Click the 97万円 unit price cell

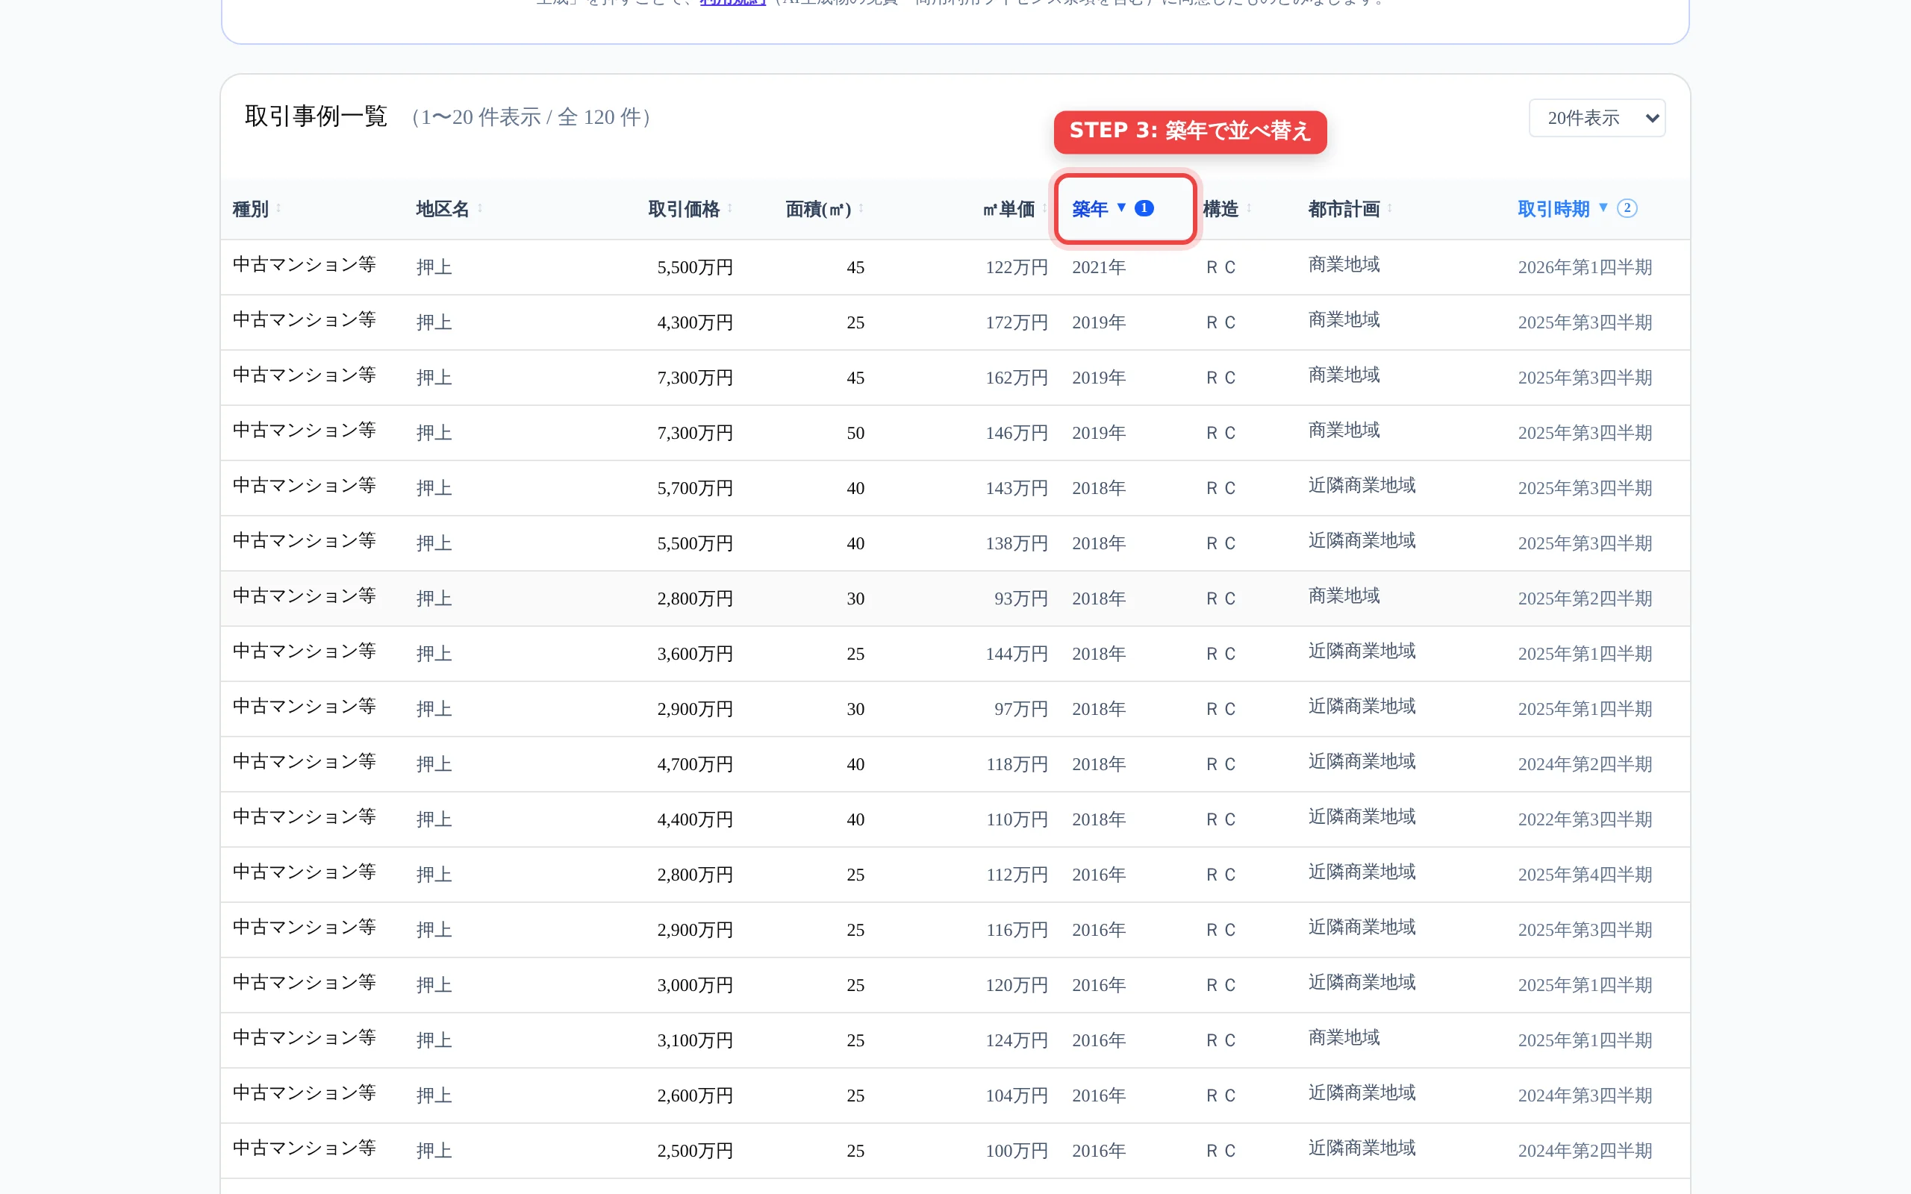click(x=1021, y=710)
